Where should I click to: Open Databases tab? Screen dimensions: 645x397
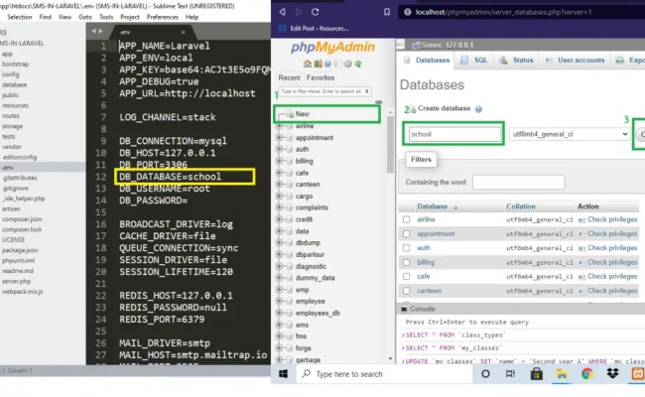(x=427, y=61)
